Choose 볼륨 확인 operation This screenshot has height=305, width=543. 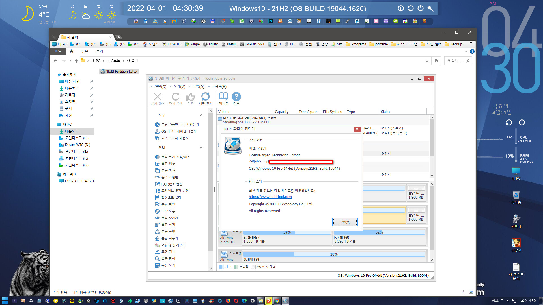(165, 204)
